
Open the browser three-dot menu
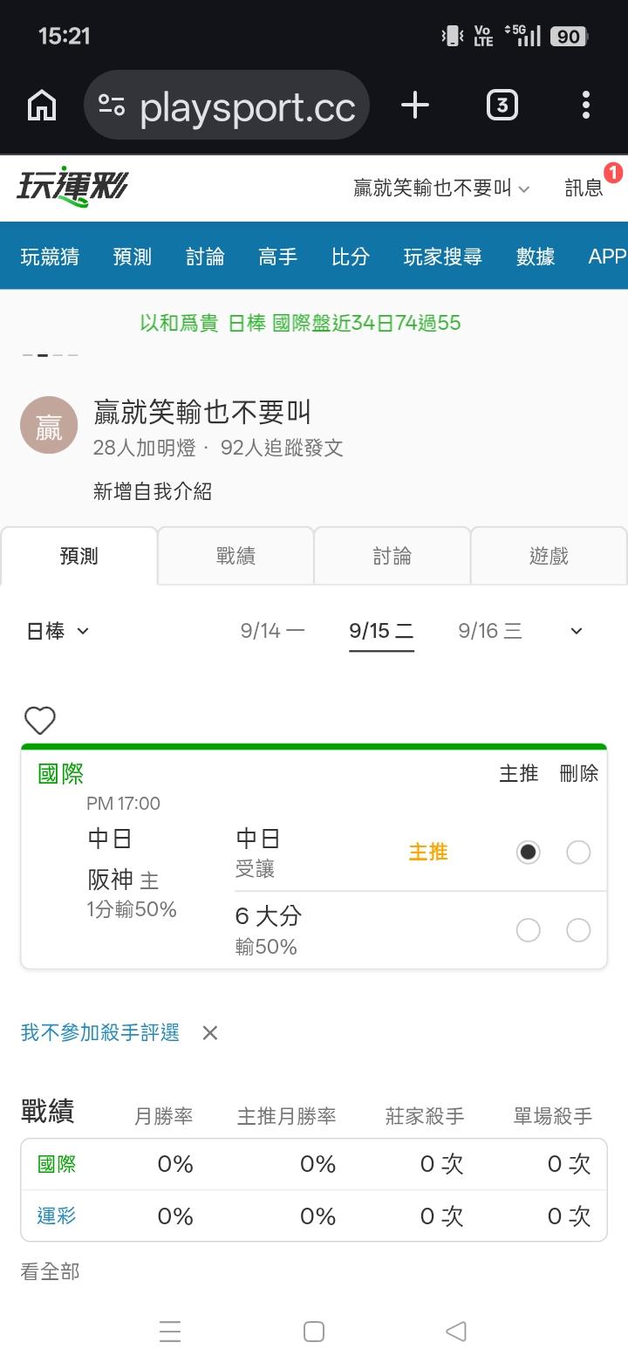click(x=586, y=106)
